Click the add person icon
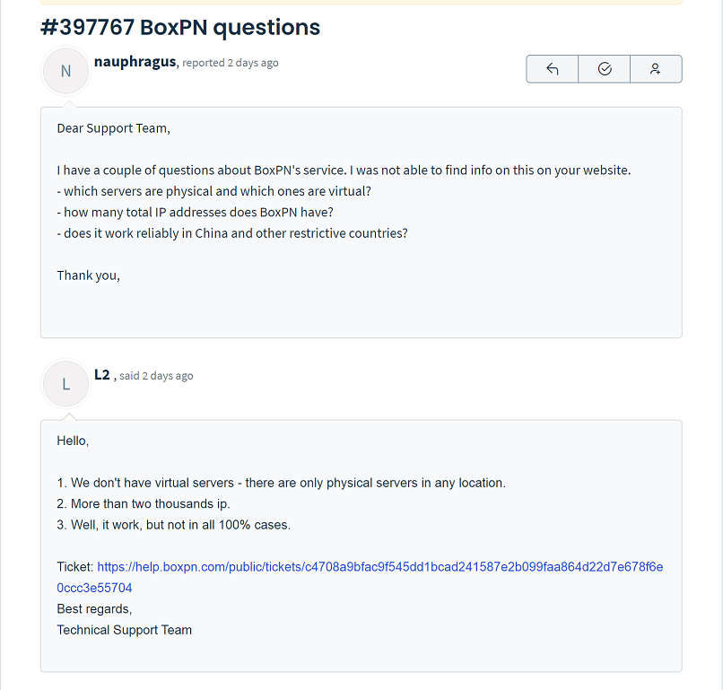723x690 pixels. (656, 69)
